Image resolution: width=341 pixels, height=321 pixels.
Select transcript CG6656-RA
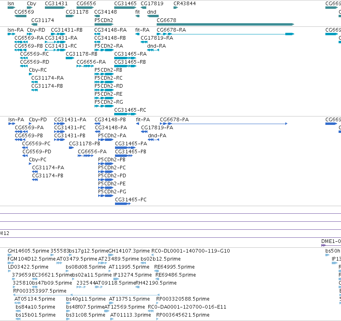(91, 62)
